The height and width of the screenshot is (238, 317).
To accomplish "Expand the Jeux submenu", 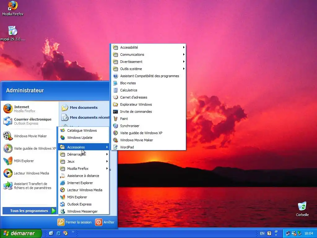I will tap(84, 161).
